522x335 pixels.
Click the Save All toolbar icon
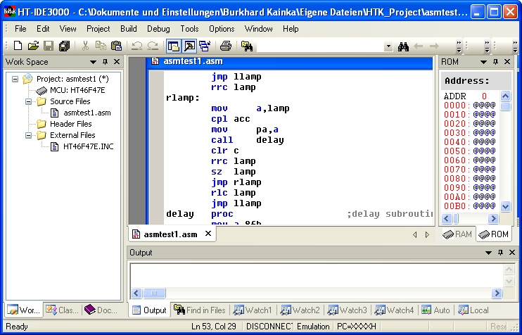point(64,46)
